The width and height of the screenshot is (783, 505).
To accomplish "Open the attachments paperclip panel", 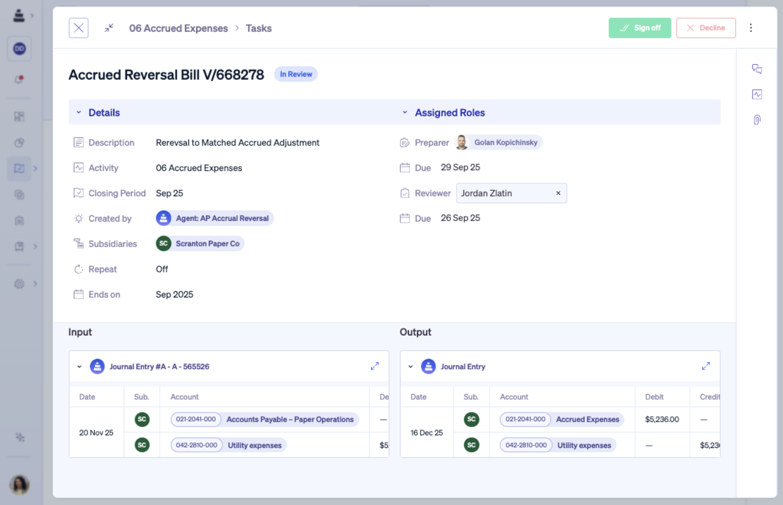I will (x=758, y=119).
